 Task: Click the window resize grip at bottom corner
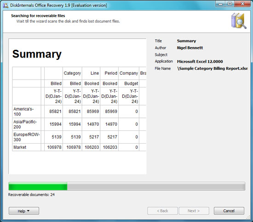248,217
